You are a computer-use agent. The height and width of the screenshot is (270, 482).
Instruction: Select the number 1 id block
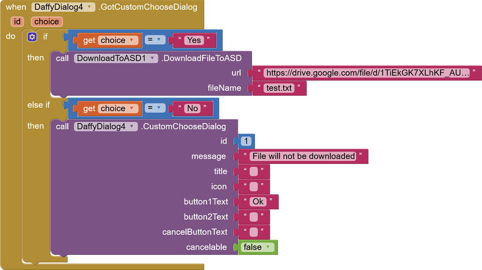(247, 141)
